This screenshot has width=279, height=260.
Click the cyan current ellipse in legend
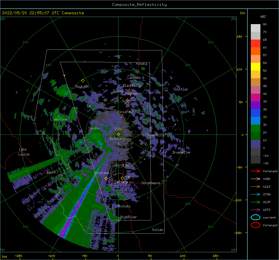255,217
